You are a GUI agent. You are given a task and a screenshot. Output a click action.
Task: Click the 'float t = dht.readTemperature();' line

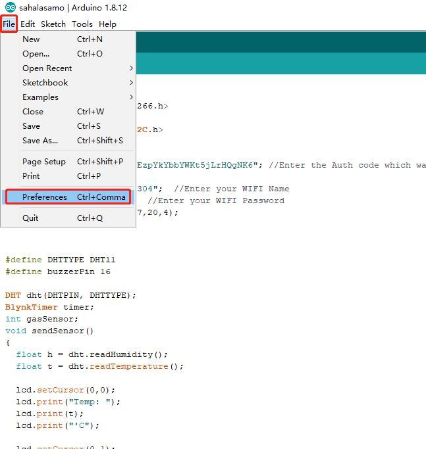99,366
